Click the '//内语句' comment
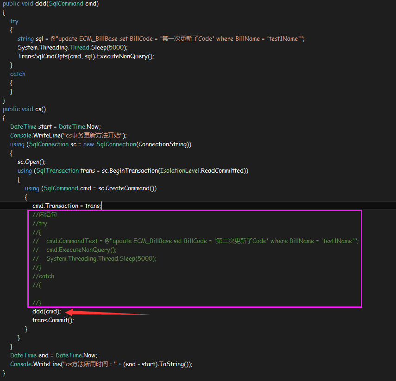396x381 pixels. click(x=45, y=215)
